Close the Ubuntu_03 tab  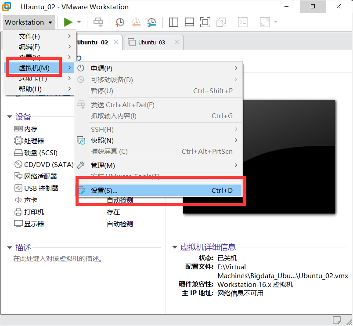[x=177, y=42]
